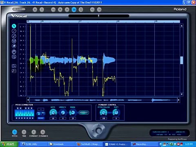The width and height of the screenshot is (196, 147).
Task: Click the grid-style icon under the tool column
Action: tap(14, 66)
